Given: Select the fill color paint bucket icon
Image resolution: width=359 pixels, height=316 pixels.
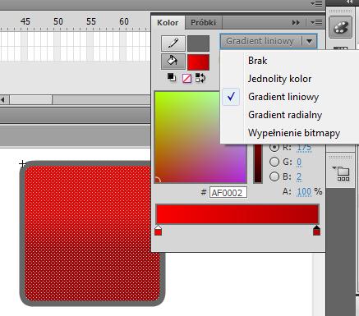Looking at the screenshot, I should tap(173, 62).
